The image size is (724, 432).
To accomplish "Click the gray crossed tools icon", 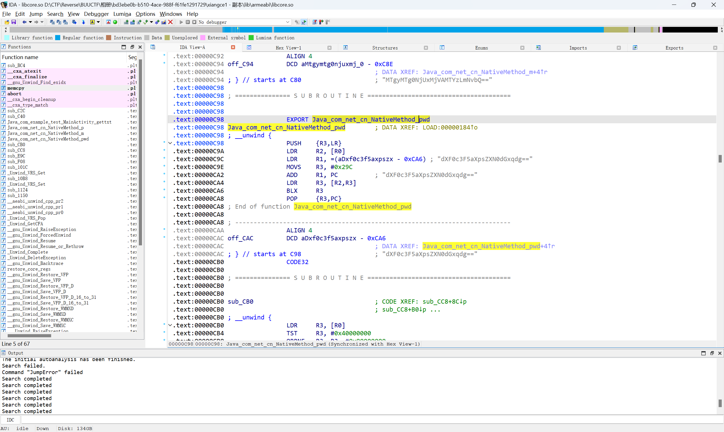I will click(328, 22).
